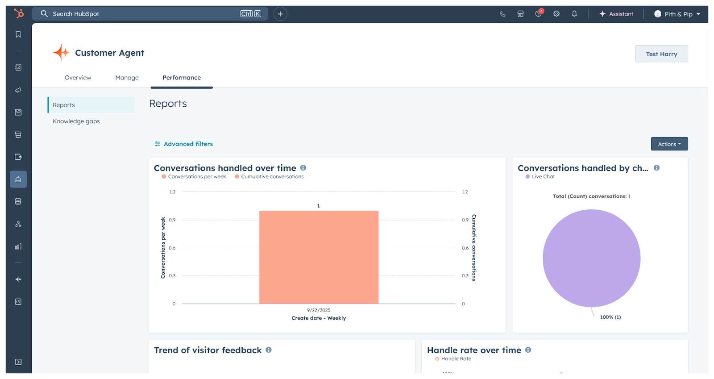Open the Commerce wallet sidebar icon

tap(18, 157)
